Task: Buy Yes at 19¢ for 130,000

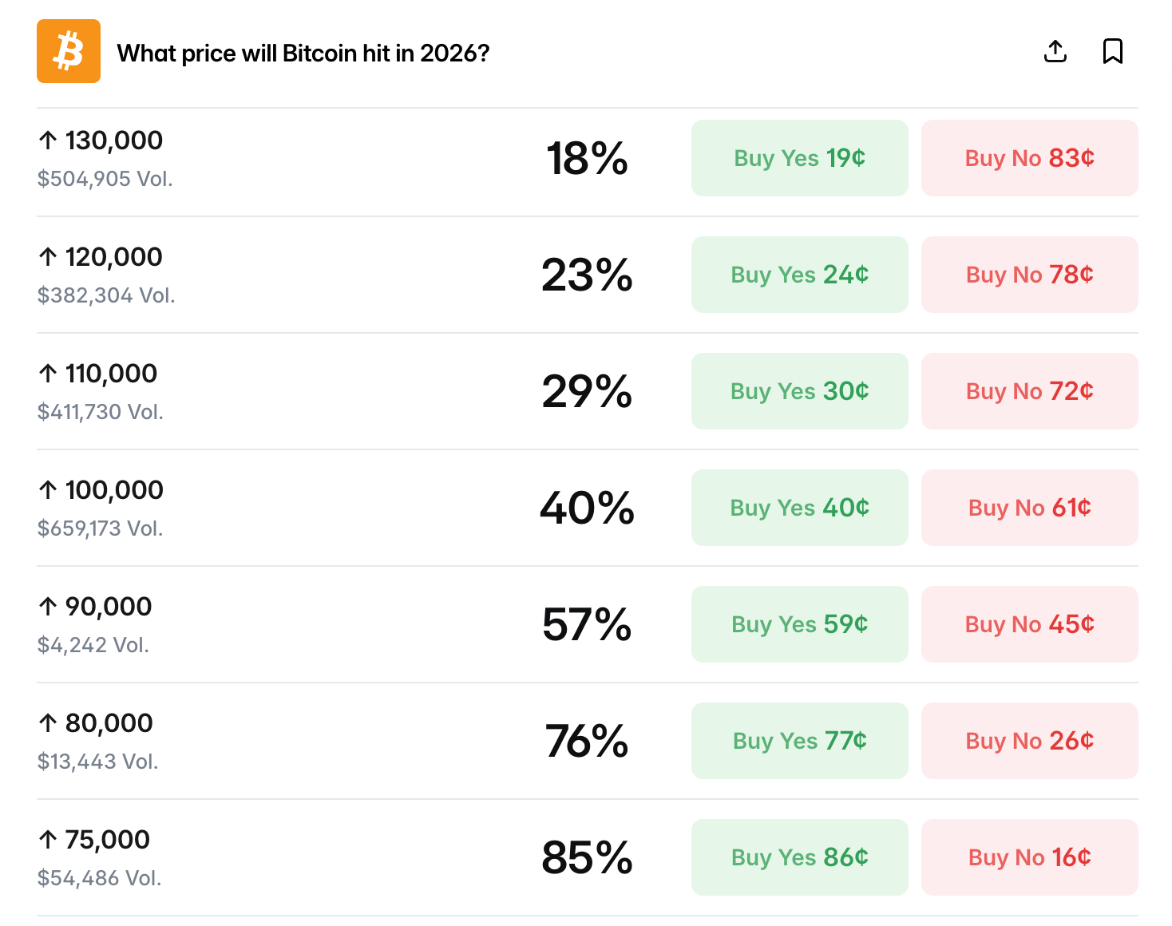Action: coord(799,158)
